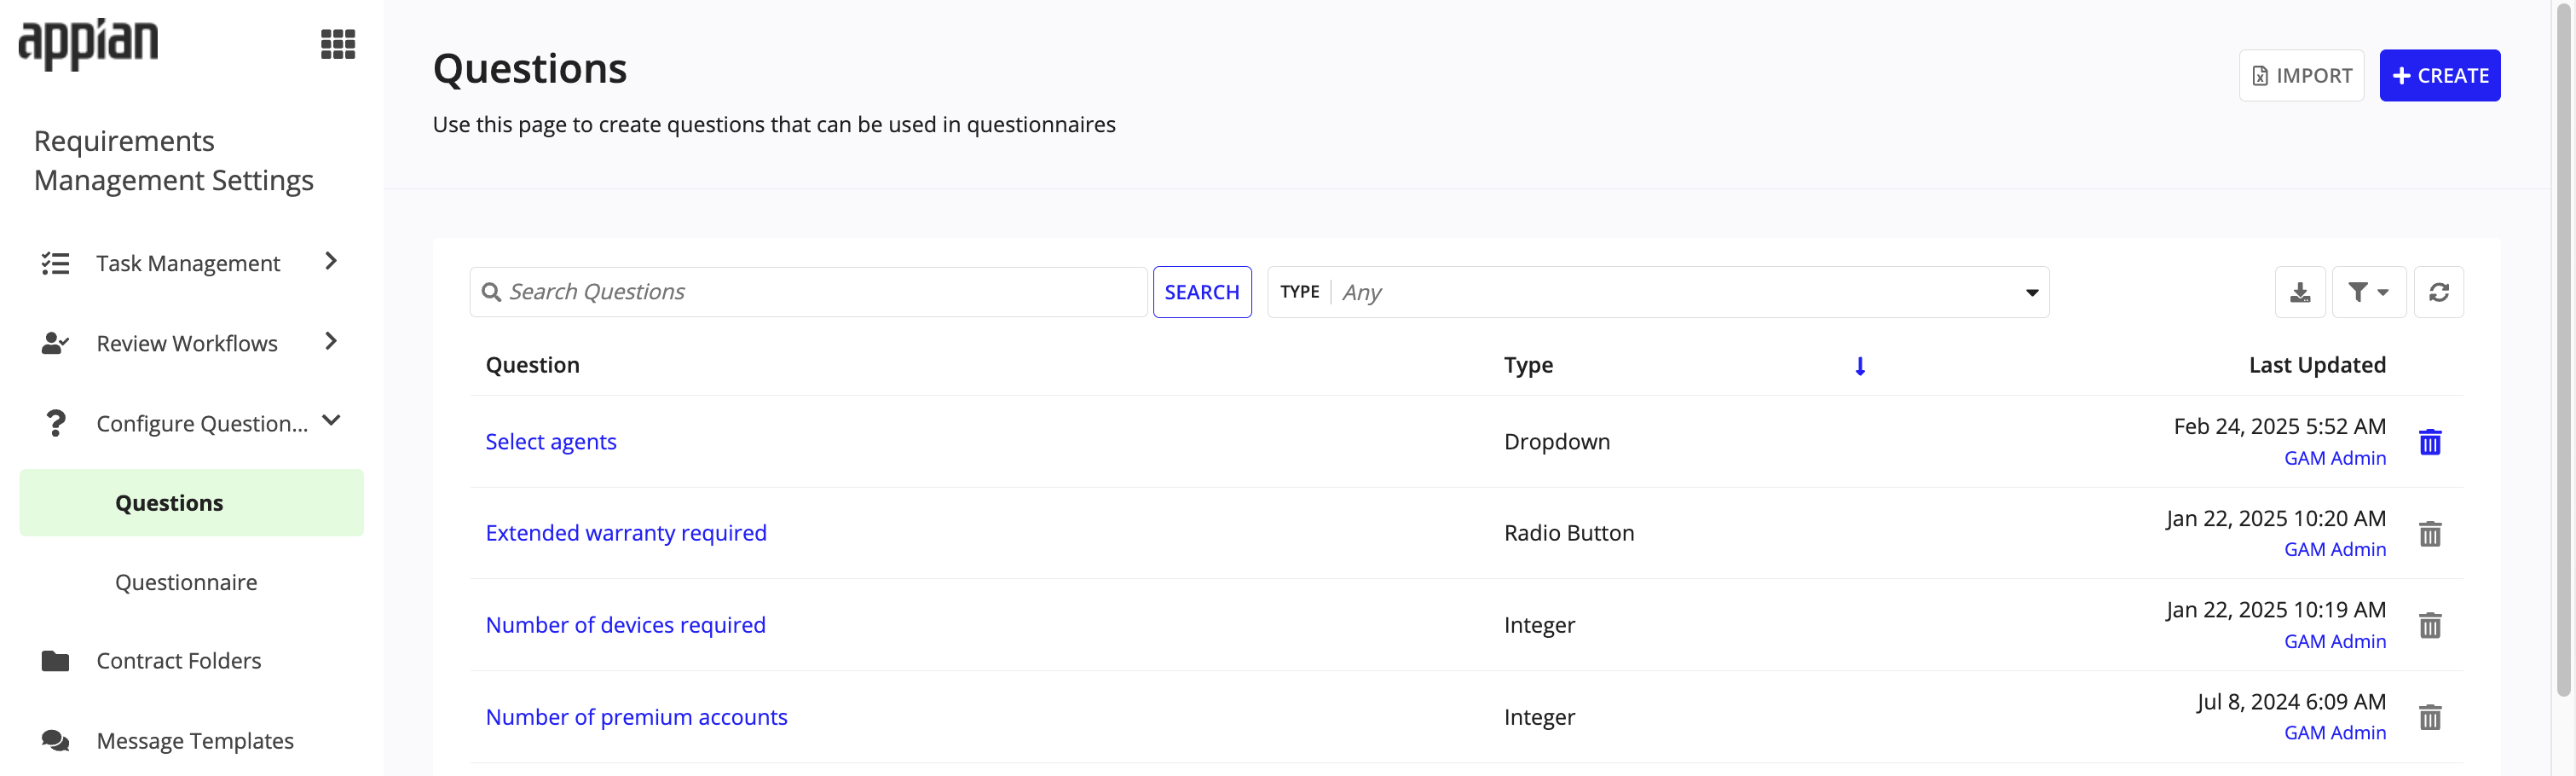Click the Type column sort arrow
2576x776 pixels.
pos(1860,366)
